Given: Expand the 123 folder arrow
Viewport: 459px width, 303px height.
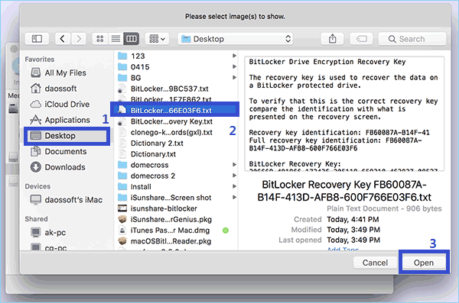Looking at the screenshot, I should pyautogui.click(x=234, y=56).
